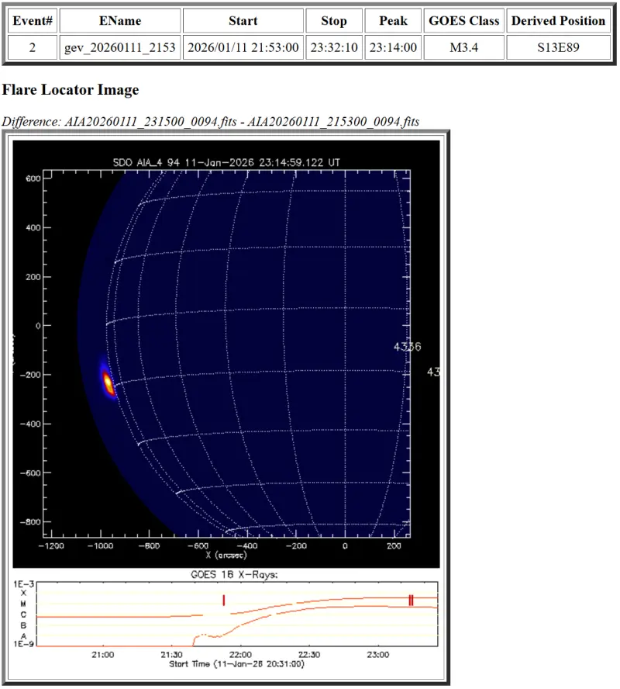620x689 pixels.
Task: Click the 4336 active region label
Action: point(407,347)
